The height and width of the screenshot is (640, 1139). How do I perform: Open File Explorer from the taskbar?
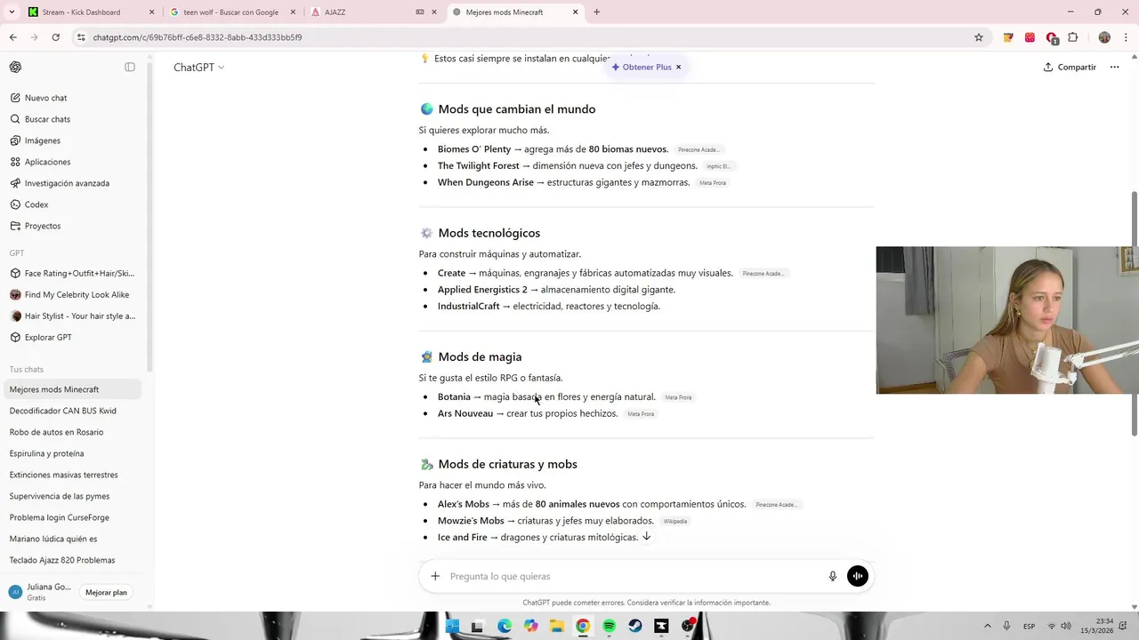point(556,626)
